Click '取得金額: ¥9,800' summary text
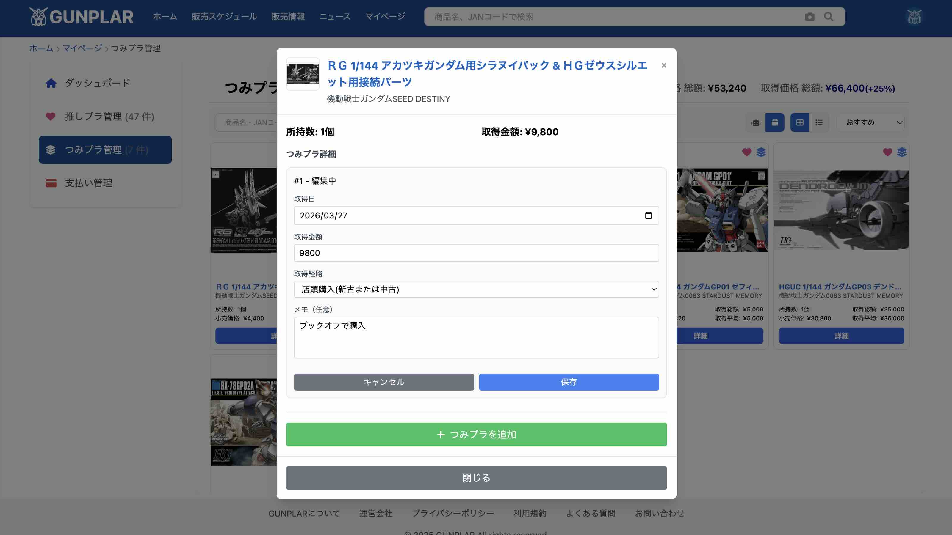 520,132
